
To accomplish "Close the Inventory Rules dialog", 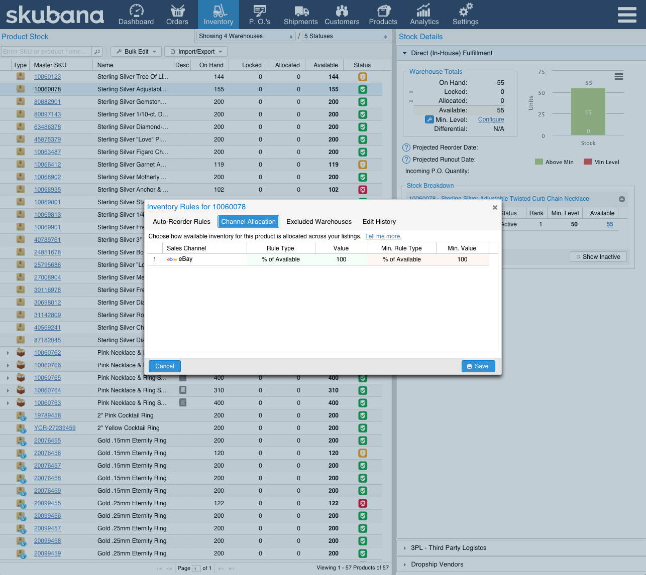I will point(495,207).
